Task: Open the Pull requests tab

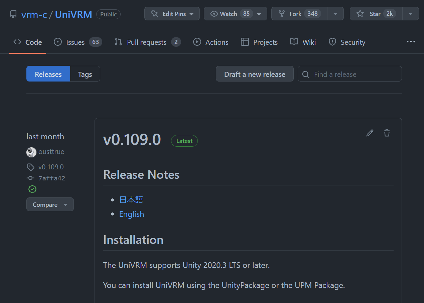Action: coord(148,42)
